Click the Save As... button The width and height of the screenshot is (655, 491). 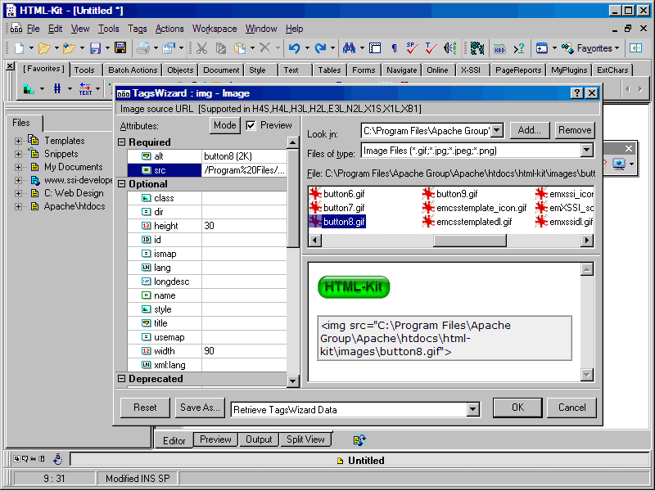pyautogui.click(x=200, y=408)
